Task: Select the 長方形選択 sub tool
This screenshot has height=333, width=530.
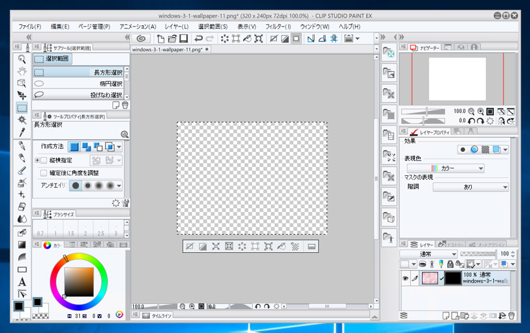Action: point(78,72)
